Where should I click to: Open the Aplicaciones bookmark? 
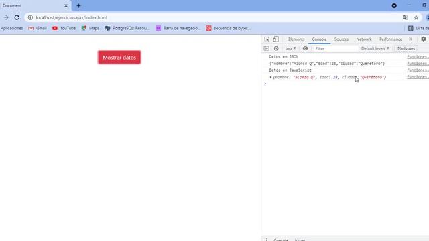[x=12, y=28]
